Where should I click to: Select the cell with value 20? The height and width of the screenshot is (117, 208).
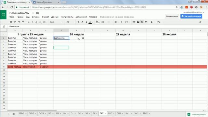click(77, 38)
